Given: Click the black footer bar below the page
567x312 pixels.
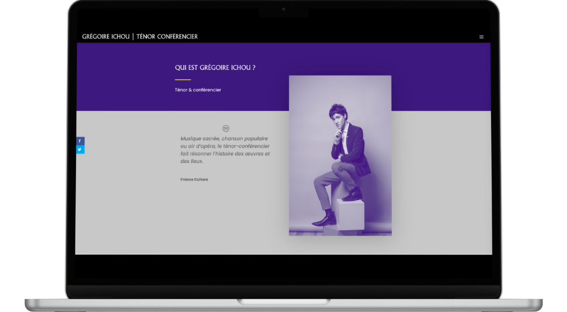Looking at the screenshot, I should (x=283, y=269).
